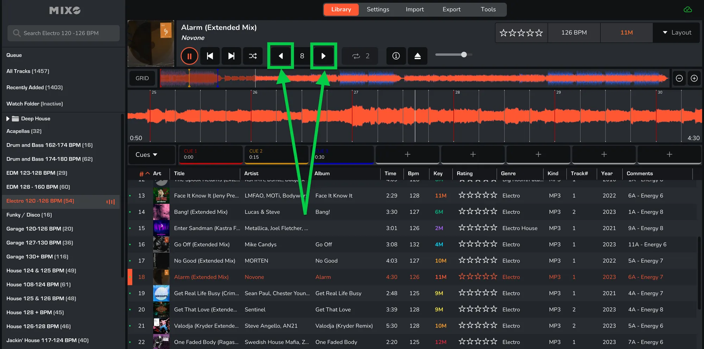Screen dimensions: 704x349
Task: Skip to the next track
Action: (x=231, y=56)
